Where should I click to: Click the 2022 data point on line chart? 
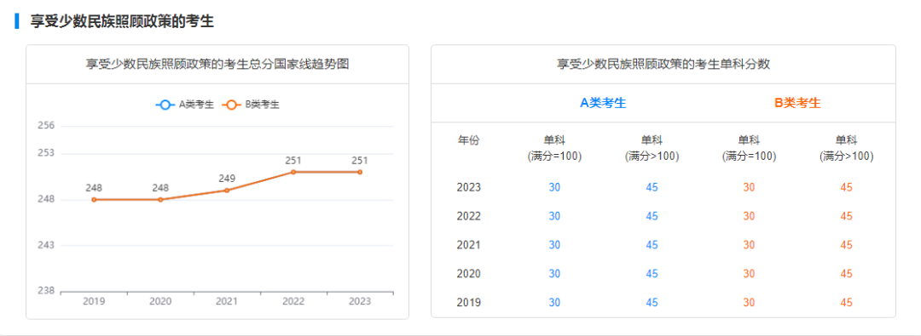click(x=293, y=172)
